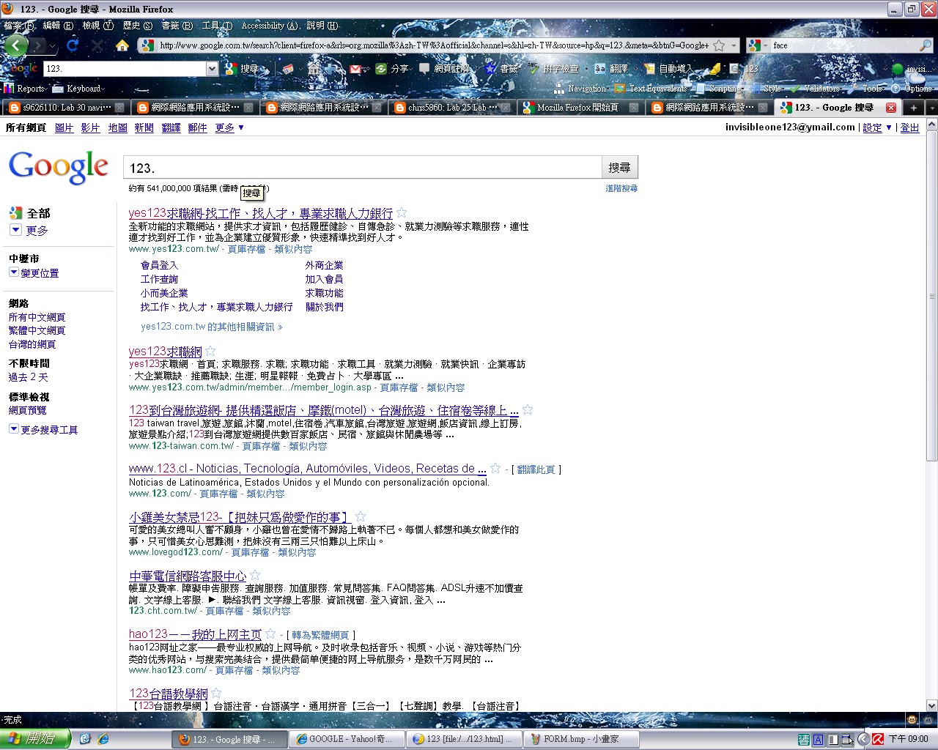Viewport: 938px width, 750px height.
Task: Click the 搜尋 button beside the search box
Action: coord(619,168)
